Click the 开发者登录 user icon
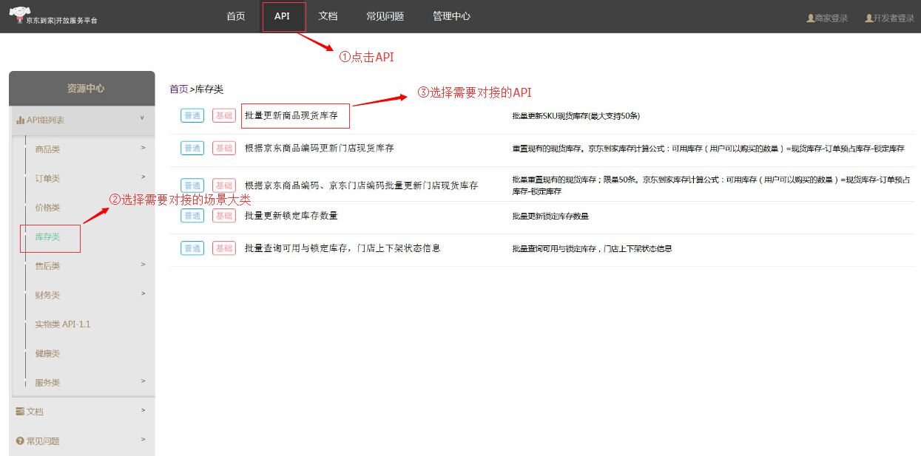This screenshot has width=921, height=456. click(x=868, y=18)
